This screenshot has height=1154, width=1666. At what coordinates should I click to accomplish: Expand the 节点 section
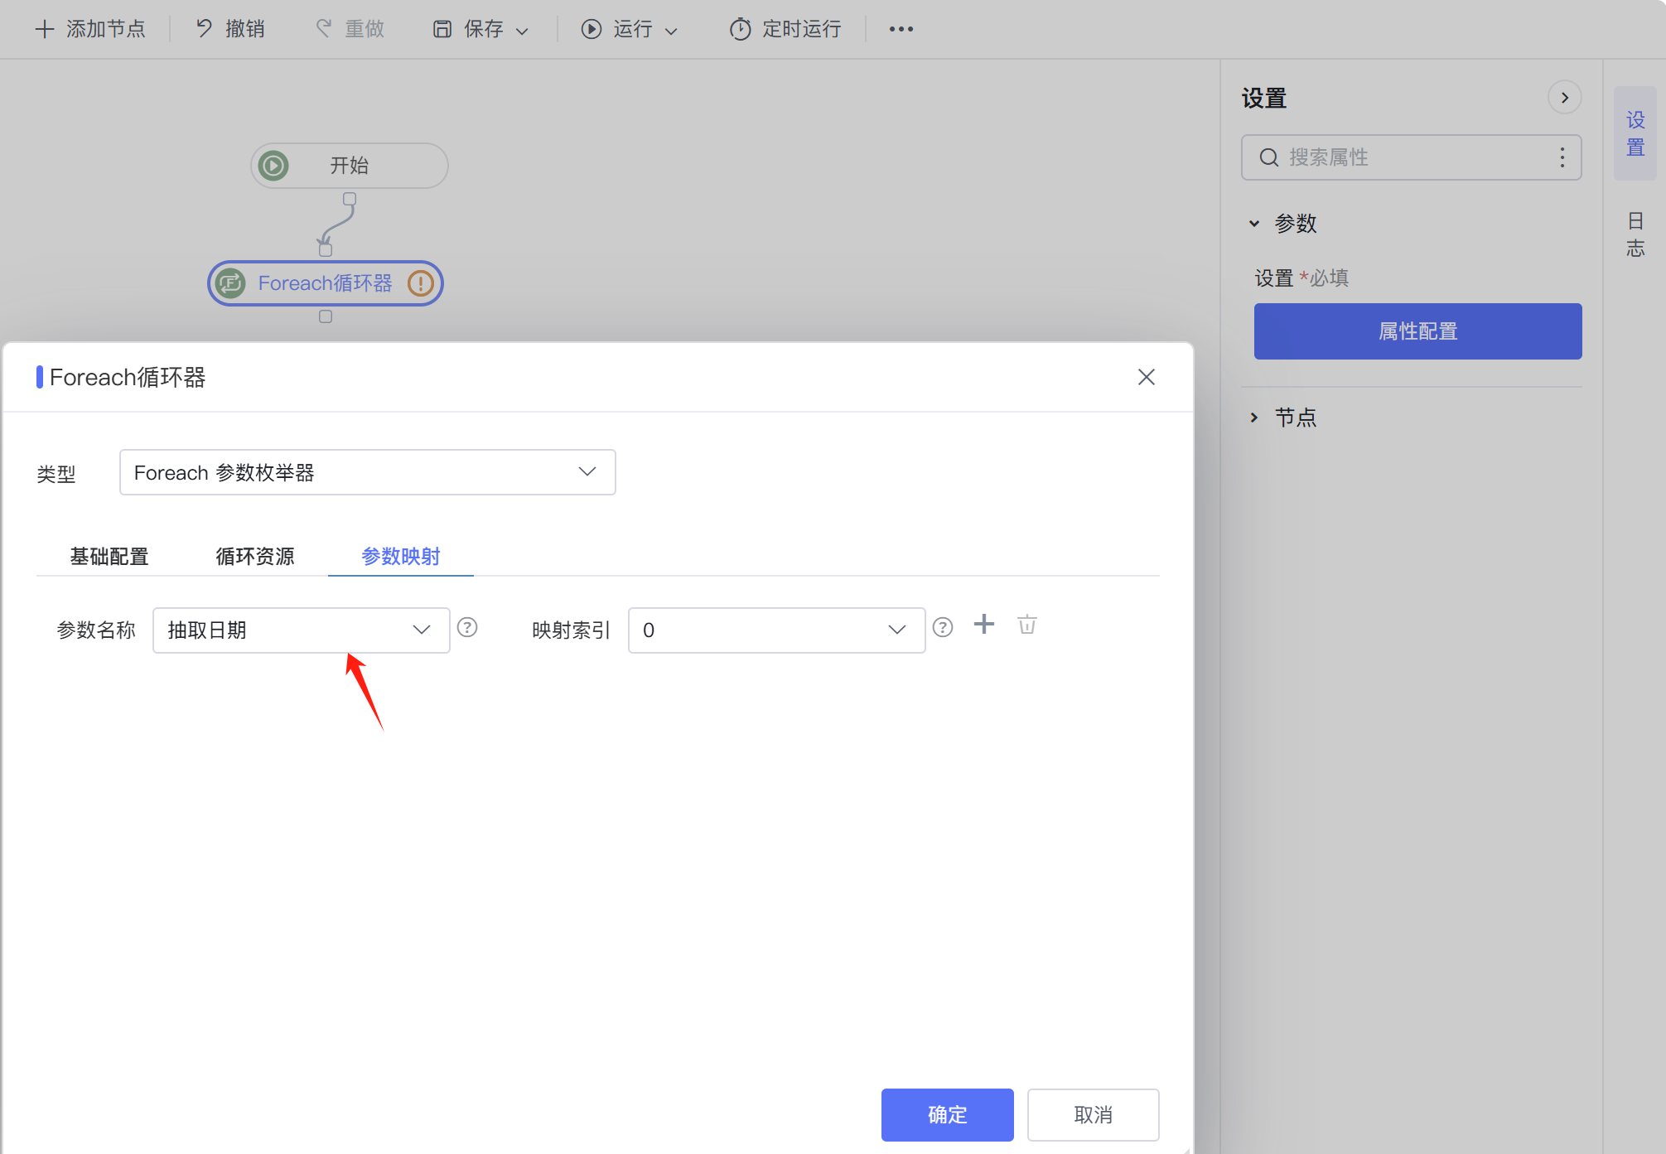1254,418
